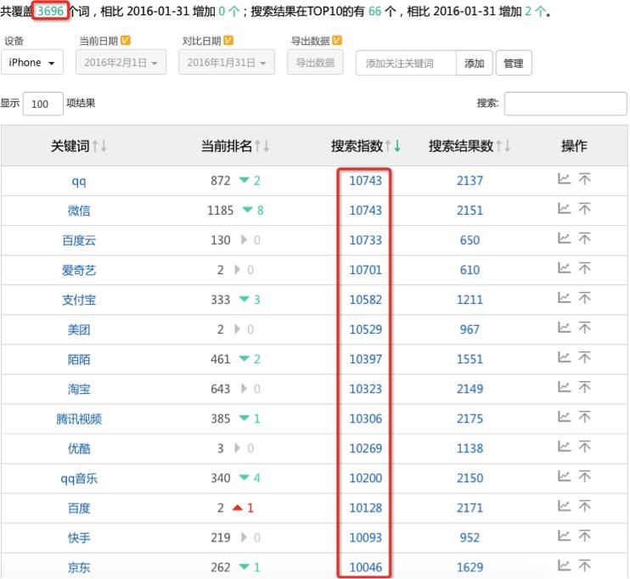Click search index 10701 for 爱奇艺

tap(365, 270)
